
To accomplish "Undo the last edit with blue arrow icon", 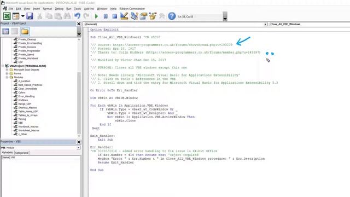I will coord(77,16).
